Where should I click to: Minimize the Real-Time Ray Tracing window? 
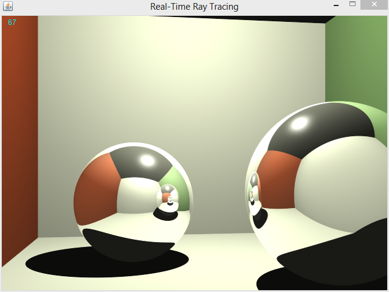pyautogui.click(x=336, y=5)
